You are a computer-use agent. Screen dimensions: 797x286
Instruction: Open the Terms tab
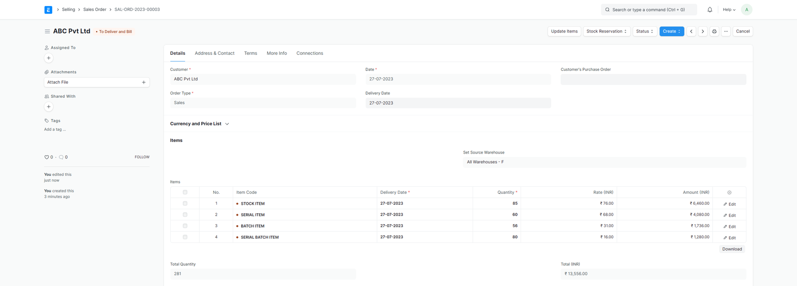tap(251, 53)
